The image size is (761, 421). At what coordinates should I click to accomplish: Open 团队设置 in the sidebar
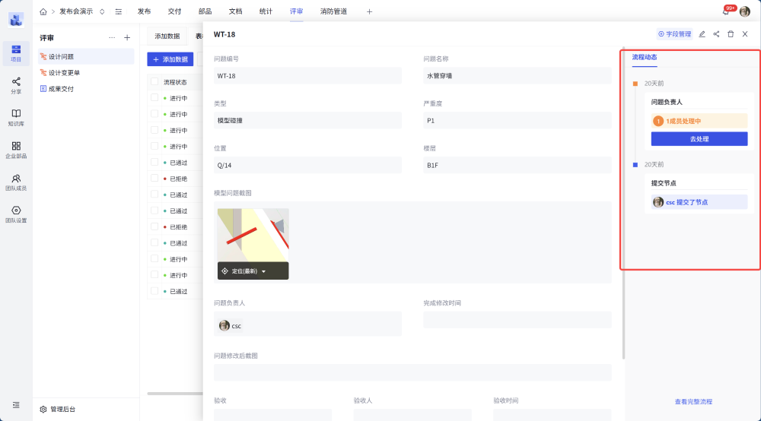(16, 214)
